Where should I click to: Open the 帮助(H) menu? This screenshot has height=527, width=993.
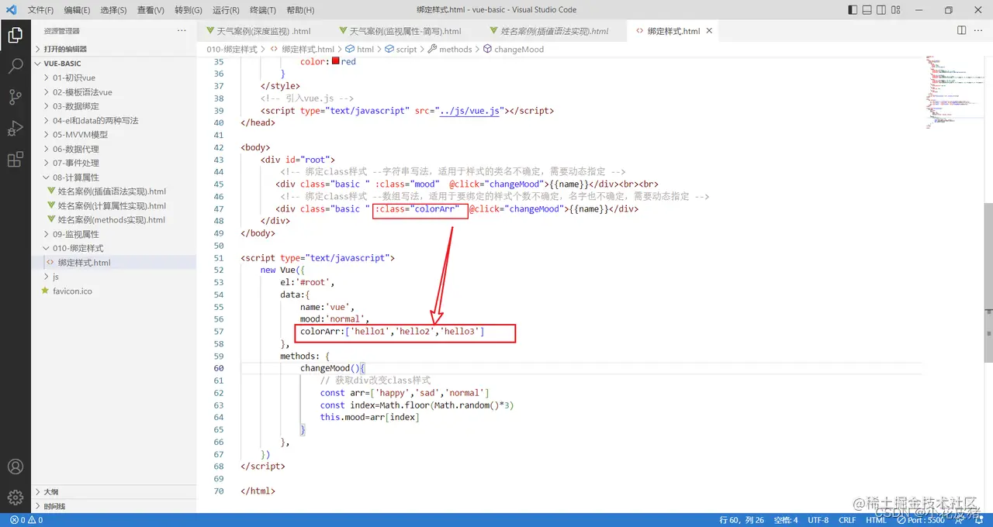300,10
